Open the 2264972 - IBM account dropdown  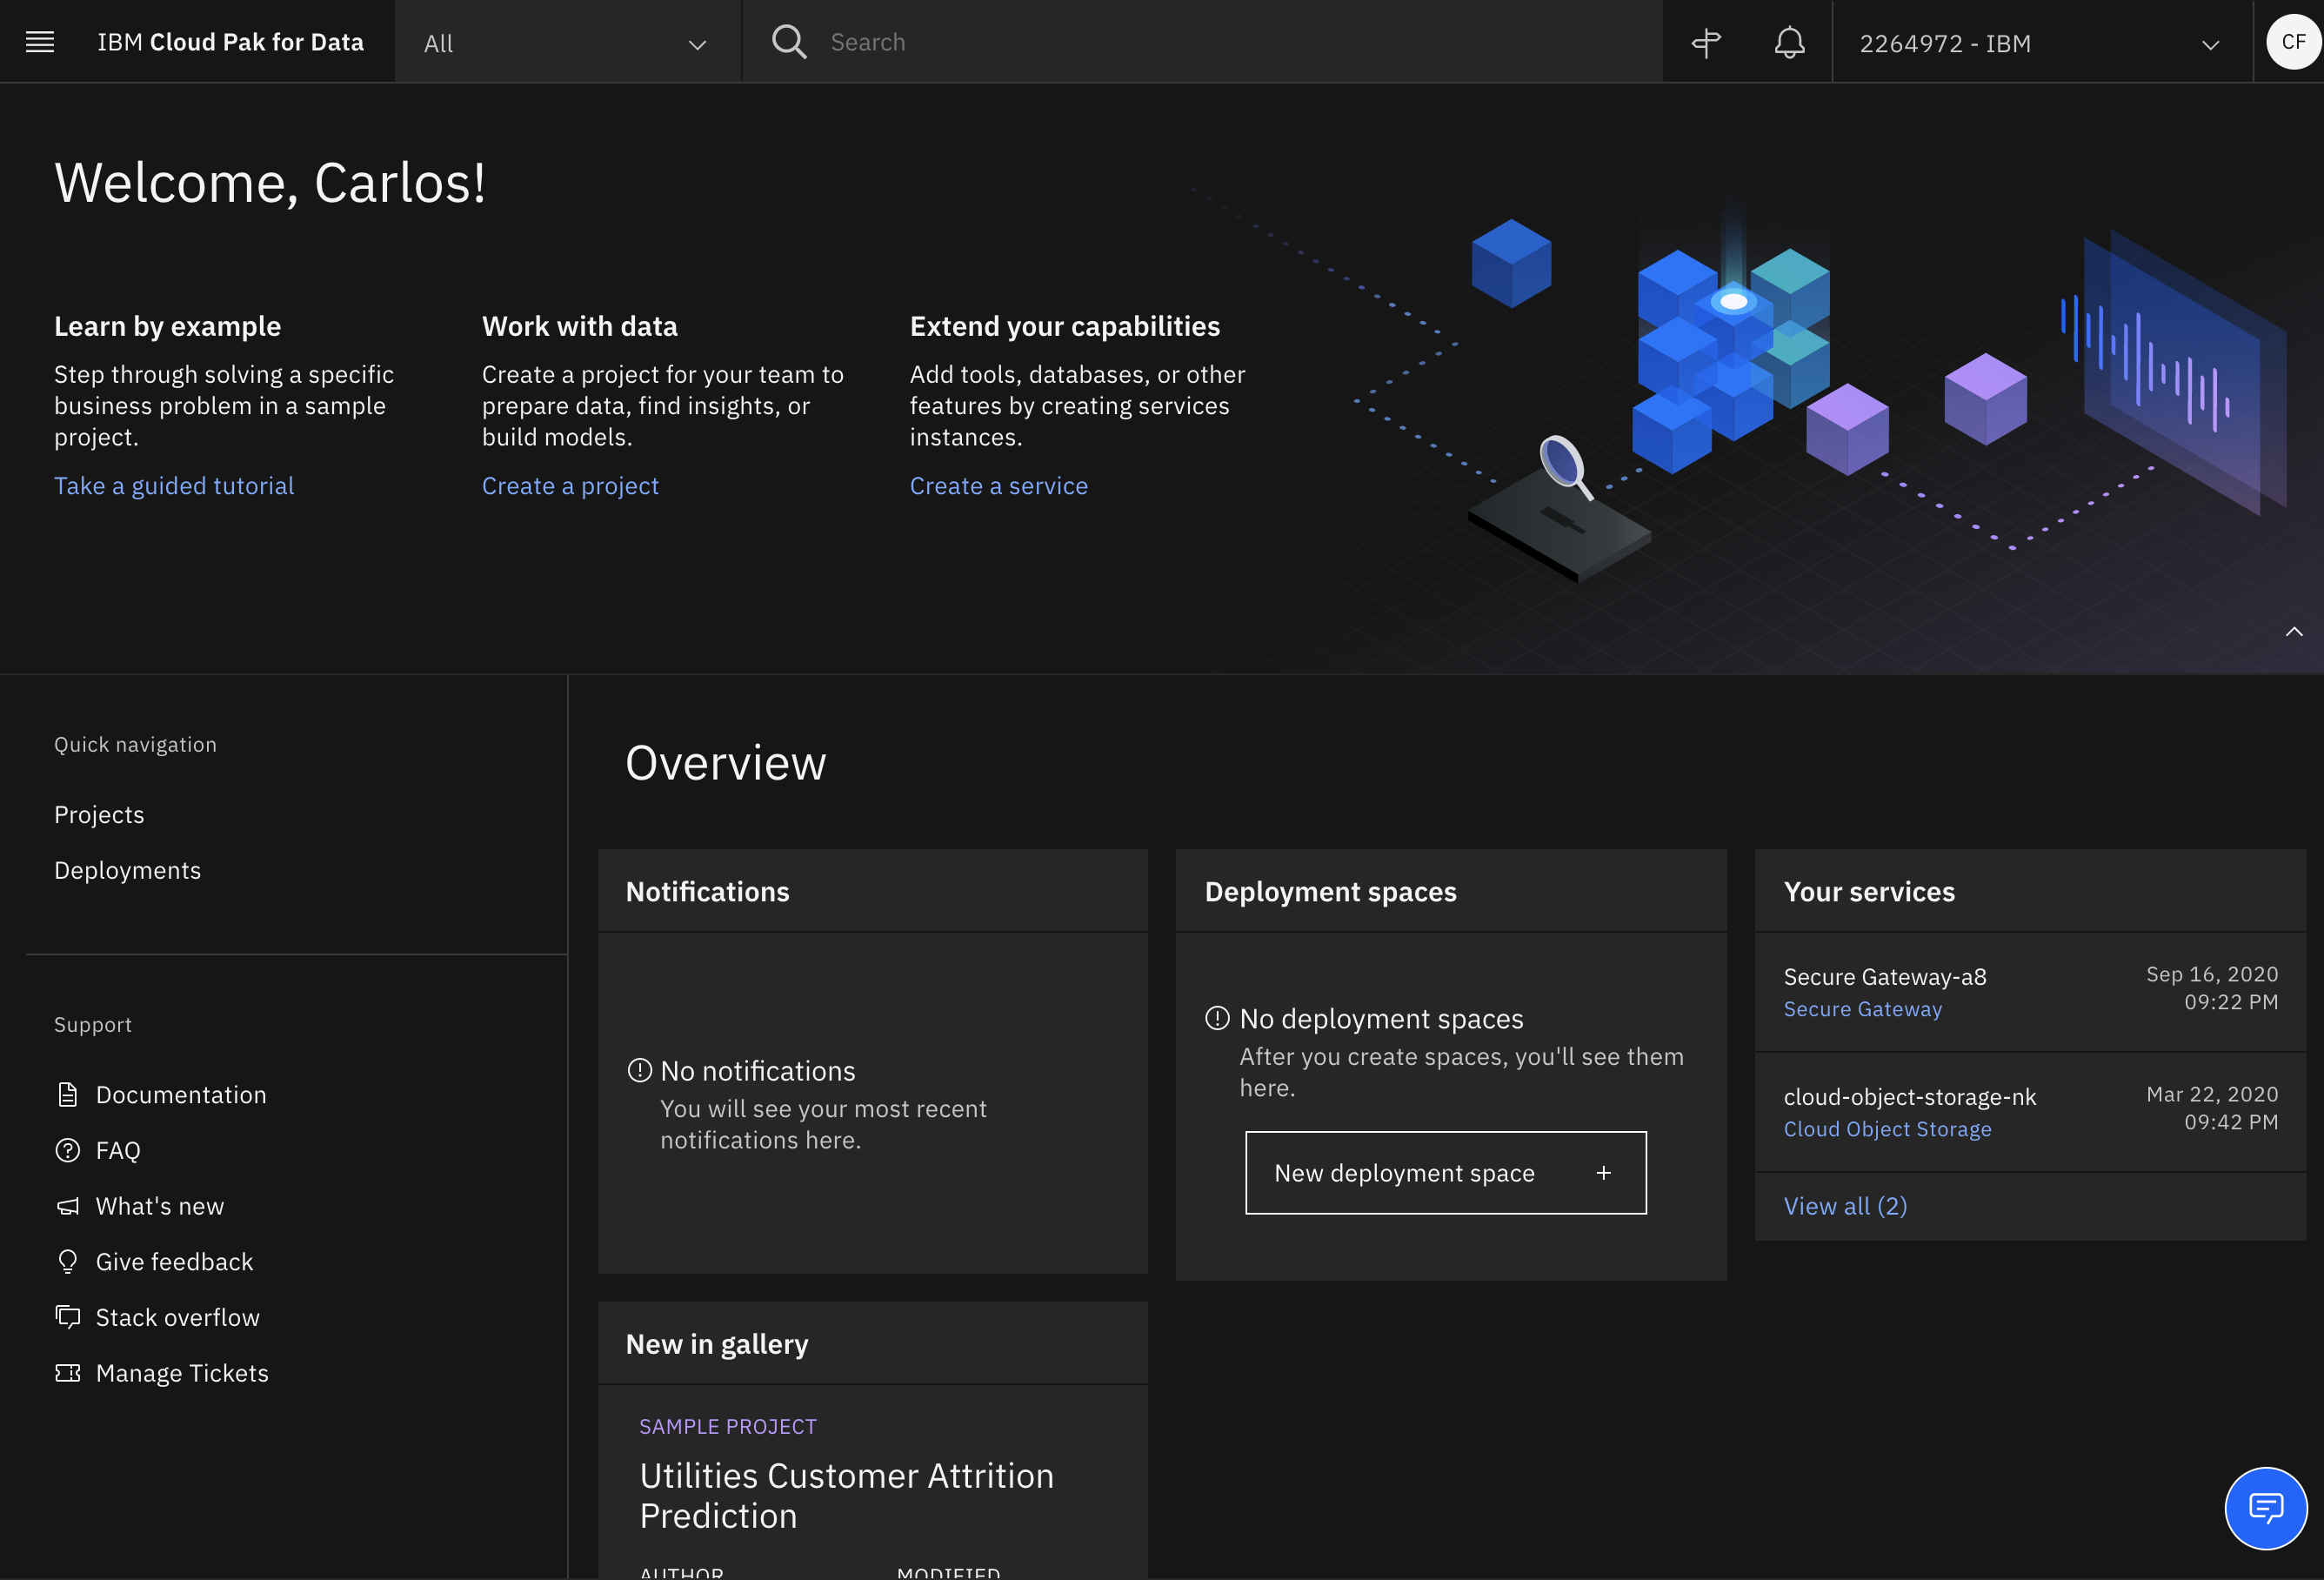coord(2041,42)
